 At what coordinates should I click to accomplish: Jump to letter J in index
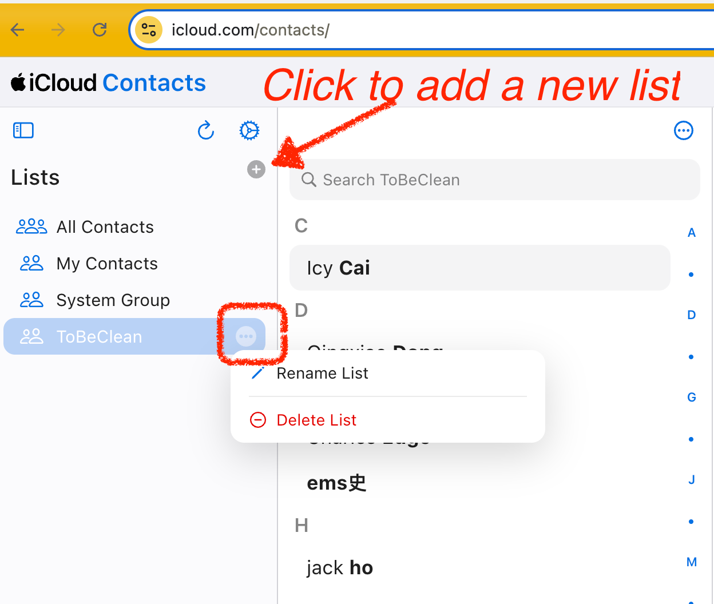tap(692, 480)
